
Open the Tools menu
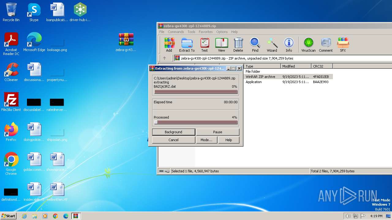pos(191,32)
